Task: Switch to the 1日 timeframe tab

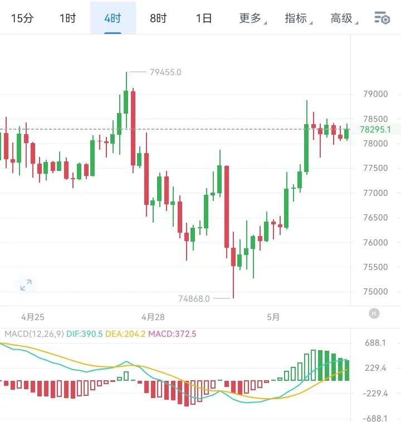Action: click(204, 18)
